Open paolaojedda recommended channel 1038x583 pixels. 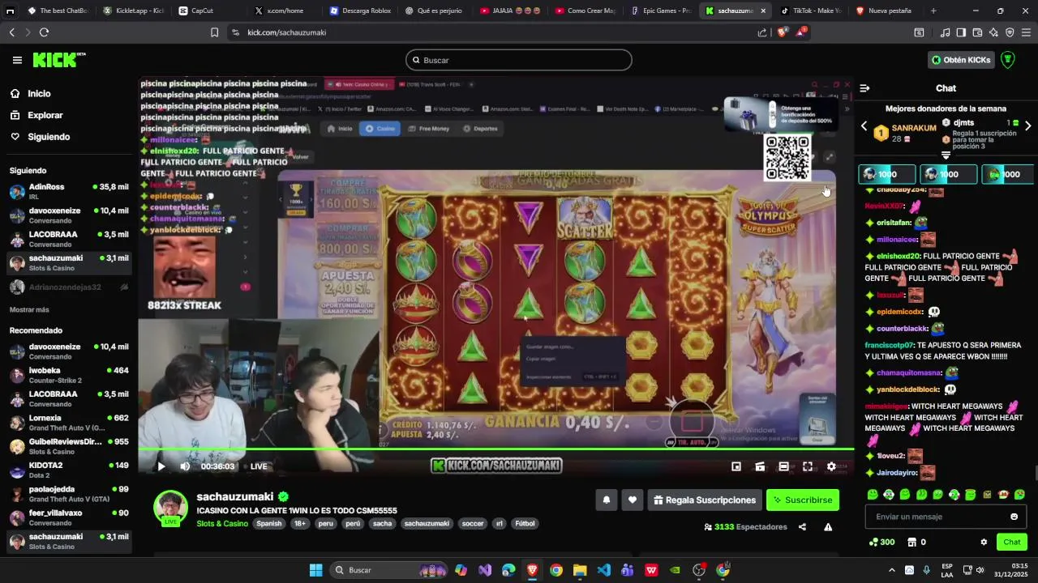pyautogui.click(x=69, y=494)
